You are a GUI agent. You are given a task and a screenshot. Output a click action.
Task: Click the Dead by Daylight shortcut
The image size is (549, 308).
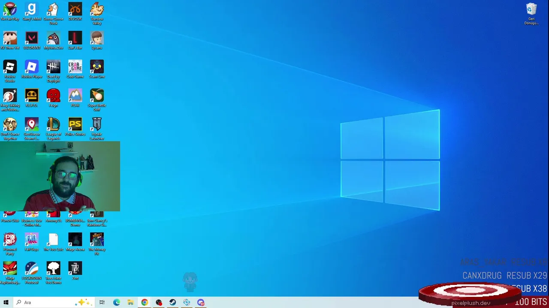[x=53, y=71]
